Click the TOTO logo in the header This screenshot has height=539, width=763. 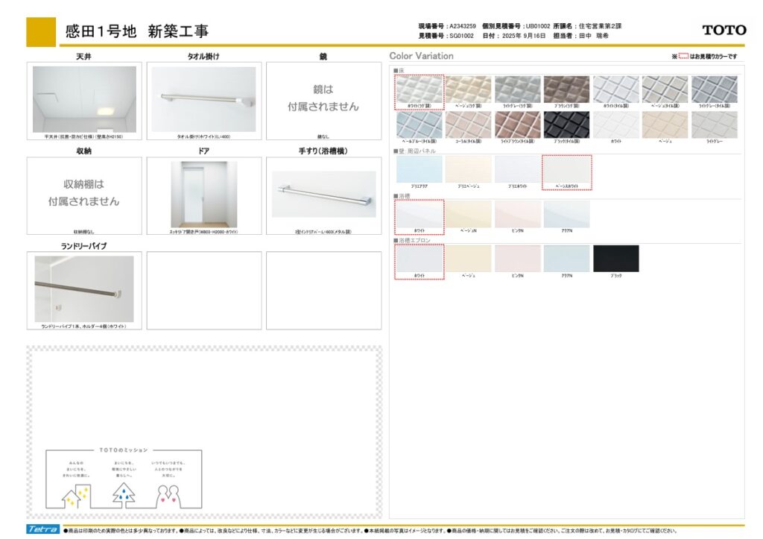point(724,30)
